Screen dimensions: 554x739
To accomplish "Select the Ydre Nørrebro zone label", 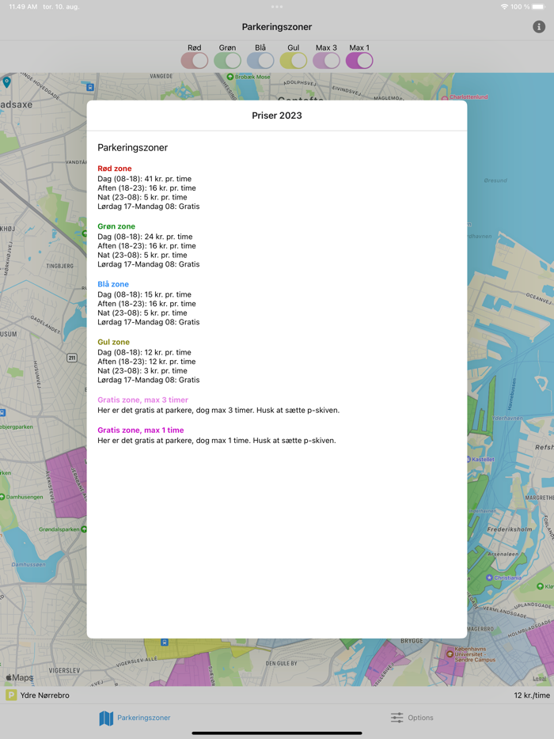I will click(x=45, y=695).
